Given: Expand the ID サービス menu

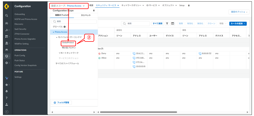Looking at the screenshot, I should click(153, 5).
